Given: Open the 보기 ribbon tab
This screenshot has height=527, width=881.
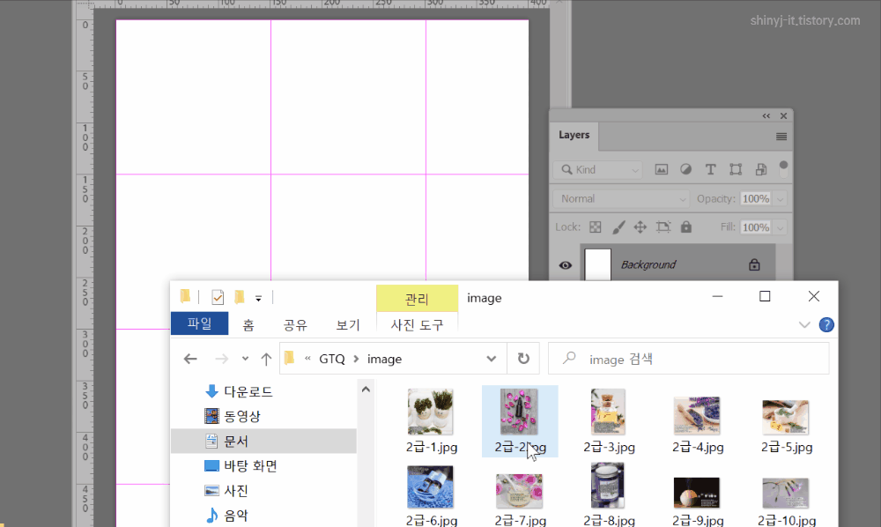Looking at the screenshot, I should [348, 324].
